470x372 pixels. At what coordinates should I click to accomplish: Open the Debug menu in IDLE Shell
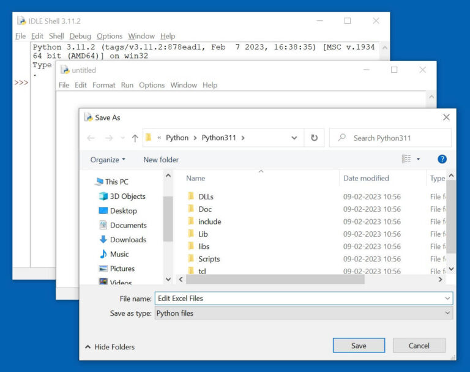tap(80, 36)
